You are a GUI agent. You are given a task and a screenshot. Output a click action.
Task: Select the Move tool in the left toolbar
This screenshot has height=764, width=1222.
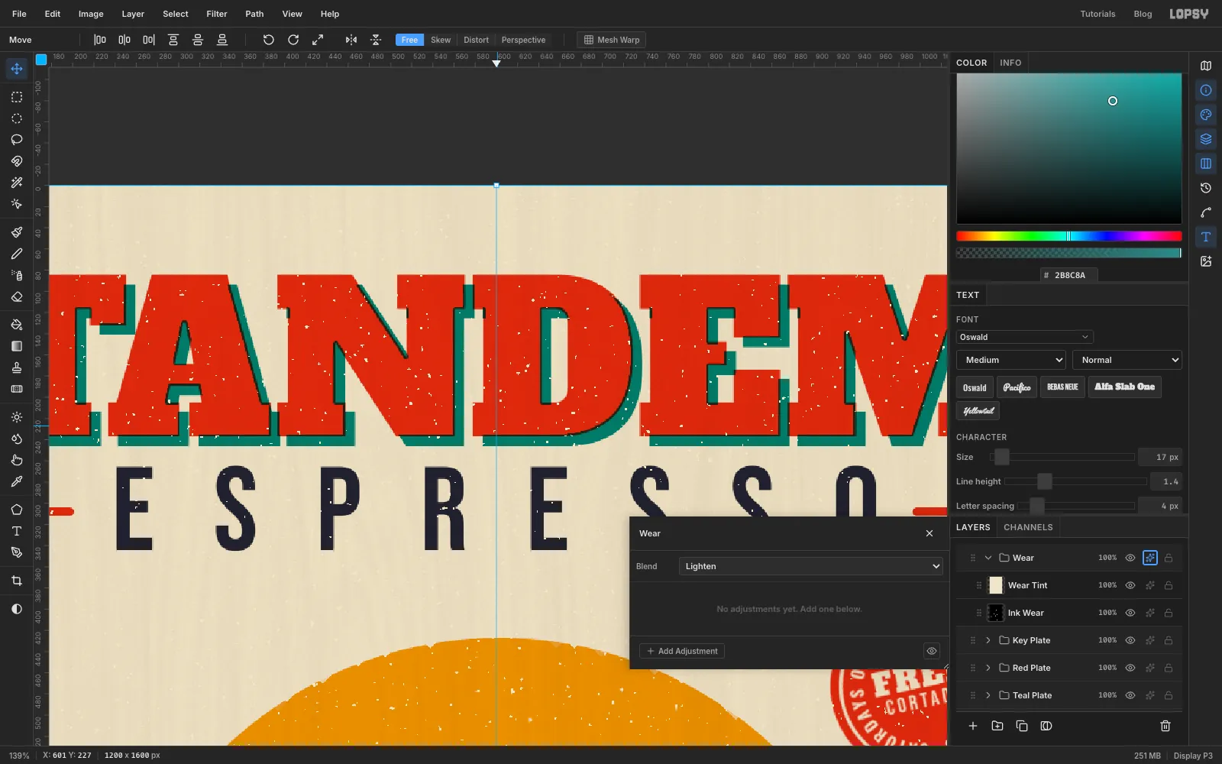point(17,69)
